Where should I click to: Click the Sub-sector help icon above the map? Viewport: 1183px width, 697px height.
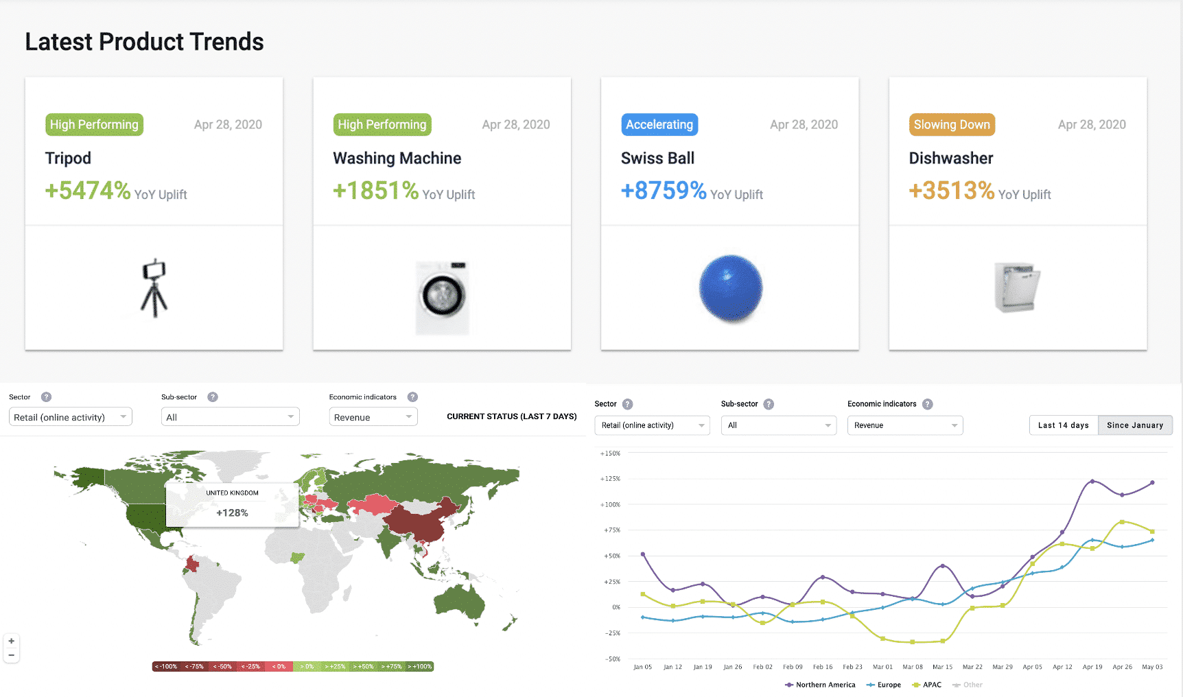tap(213, 397)
